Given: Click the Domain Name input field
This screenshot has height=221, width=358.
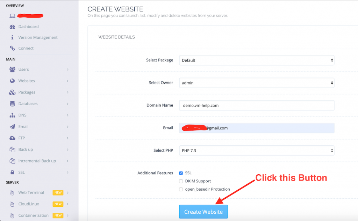Looking at the screenshot, I should (x=256, y=105).
